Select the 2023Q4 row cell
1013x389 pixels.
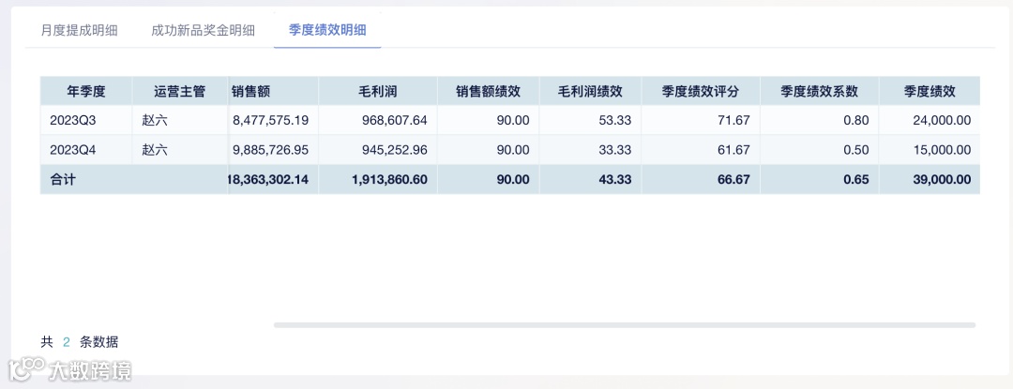pos(73,150)
